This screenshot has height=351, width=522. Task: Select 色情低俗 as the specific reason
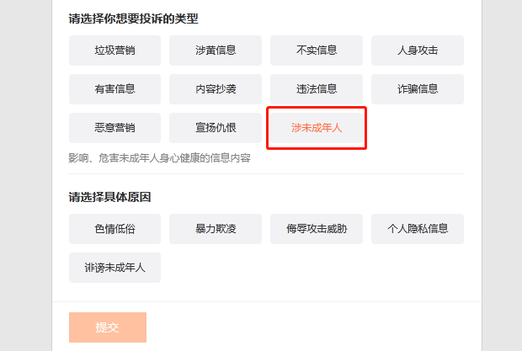tap(115, 229)
